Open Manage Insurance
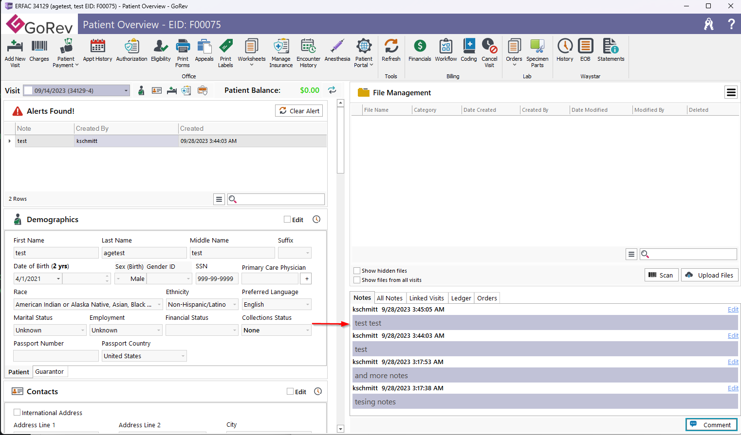Viewport: 741px width, 435px height. pyautogui.click(x=281, y=53)
